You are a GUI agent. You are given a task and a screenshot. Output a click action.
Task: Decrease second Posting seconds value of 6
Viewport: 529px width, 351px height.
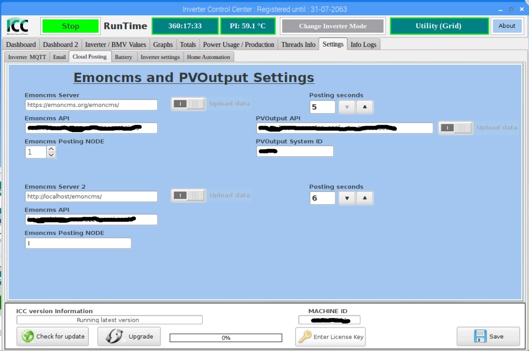(x=347, y=198)
